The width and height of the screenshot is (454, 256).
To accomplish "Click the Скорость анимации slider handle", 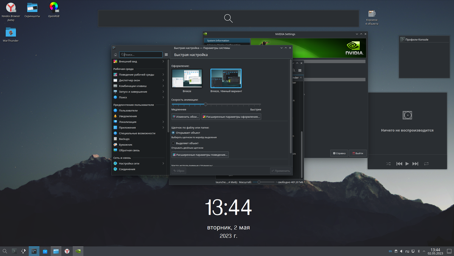I will tap(205, 104).
